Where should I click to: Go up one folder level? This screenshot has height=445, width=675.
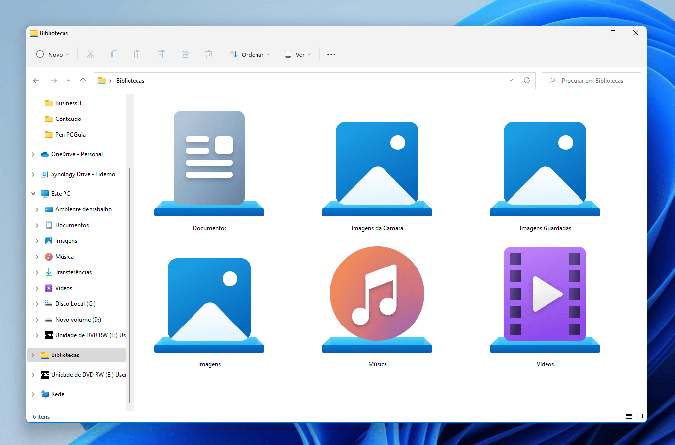pyautogui.click(x=83, y=81)
